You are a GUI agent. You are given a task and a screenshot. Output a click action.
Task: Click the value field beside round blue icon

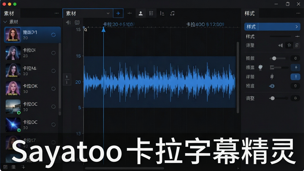point(295,86)
